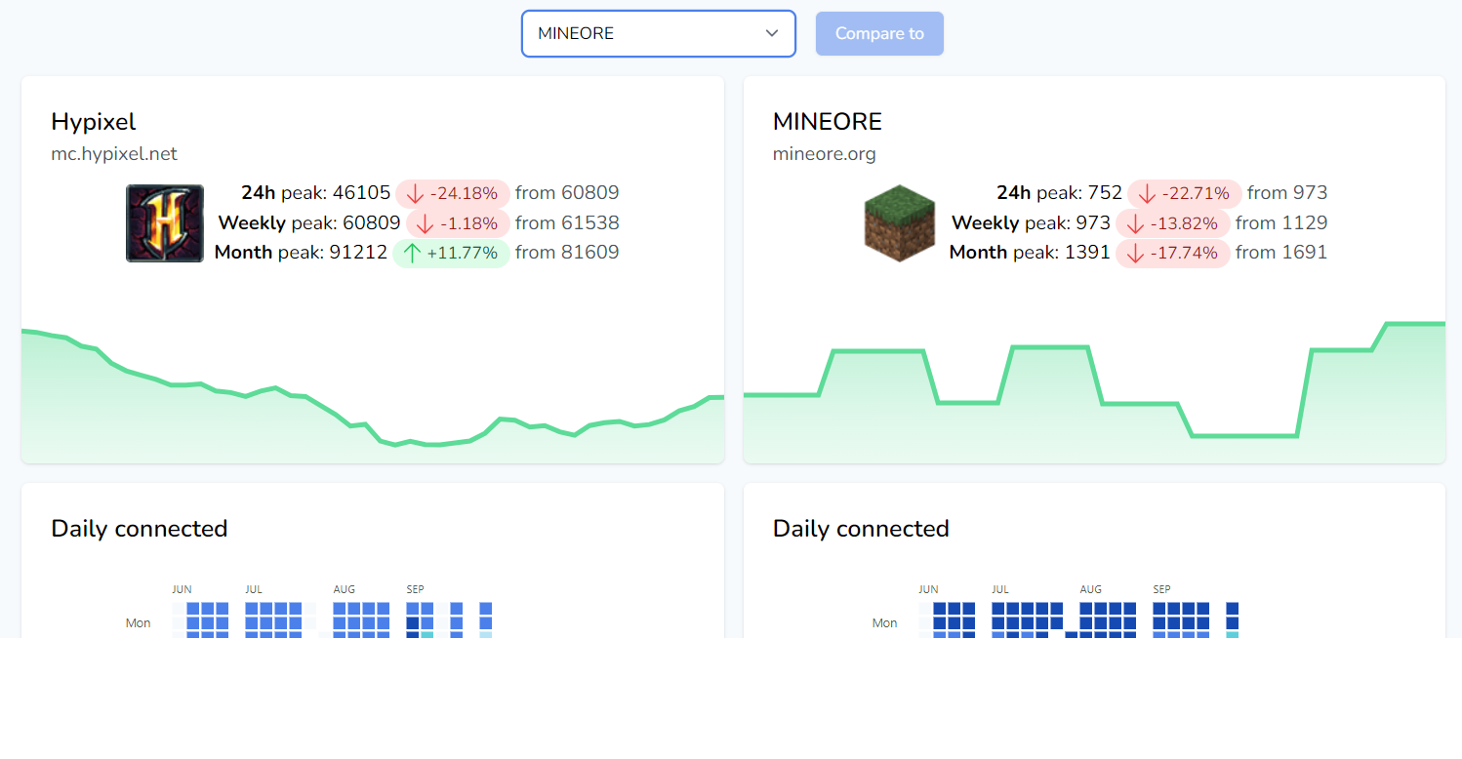
Task: Click the -1.18% change badge
Action: (458, 223)
